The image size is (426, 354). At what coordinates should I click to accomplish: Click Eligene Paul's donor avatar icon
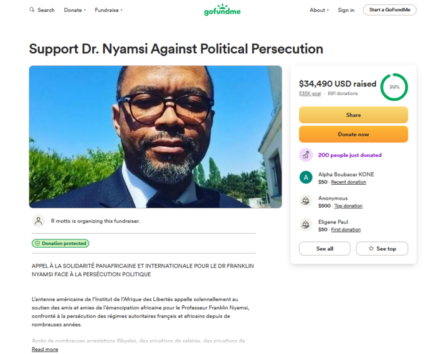305,225
